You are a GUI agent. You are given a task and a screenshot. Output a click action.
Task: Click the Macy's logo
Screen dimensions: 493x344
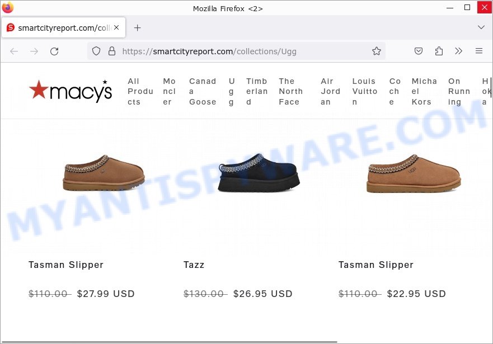point(71,91)
